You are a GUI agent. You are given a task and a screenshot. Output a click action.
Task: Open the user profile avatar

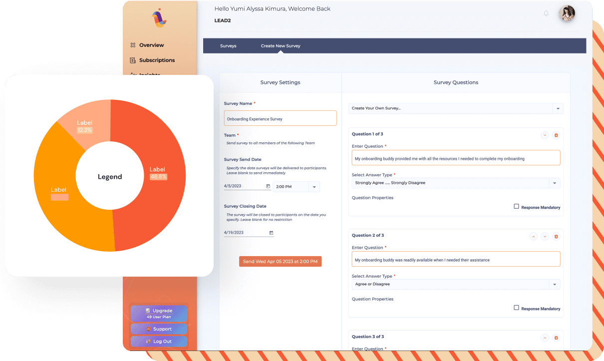(567, 13)
